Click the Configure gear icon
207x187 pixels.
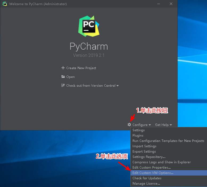[x=129, y=125]
